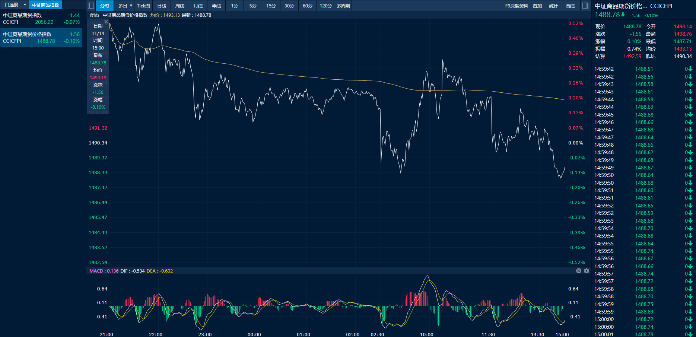
Task: Show the 周线 weekly chart
Action: [180, 6]
